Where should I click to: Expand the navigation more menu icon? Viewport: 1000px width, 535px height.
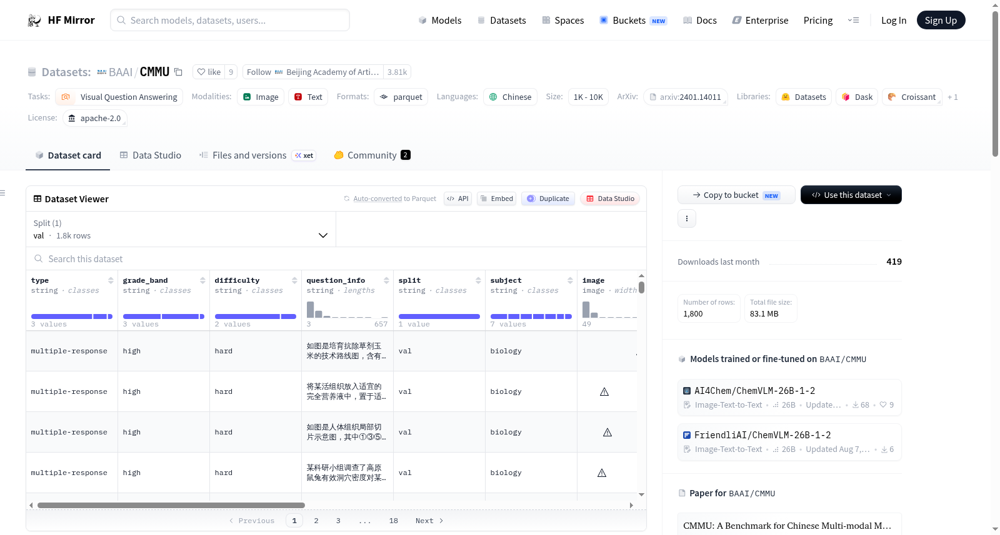click(x=853, y=20)
